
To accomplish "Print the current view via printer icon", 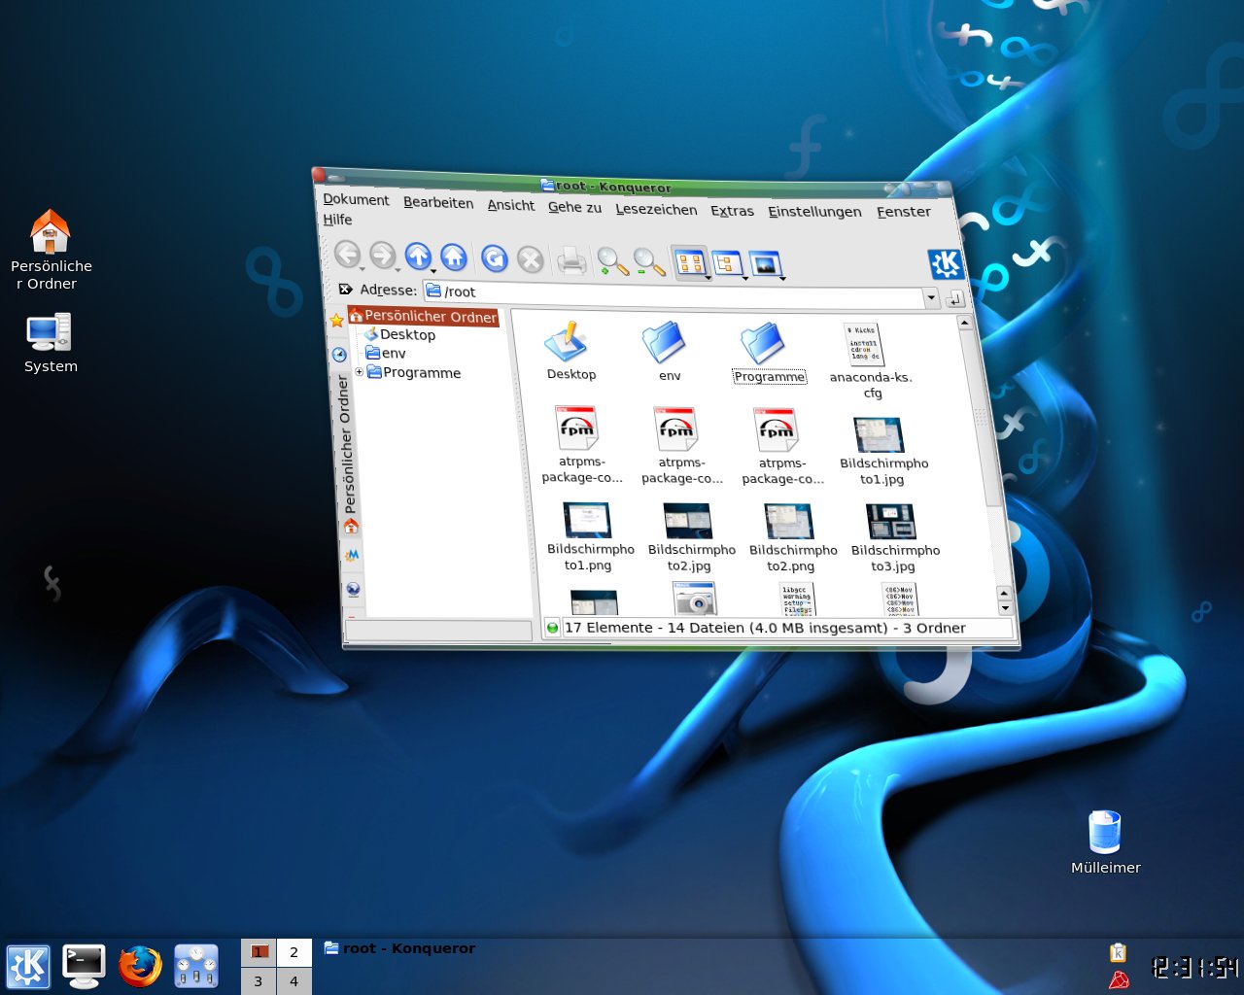I will (x=571, y=260).
